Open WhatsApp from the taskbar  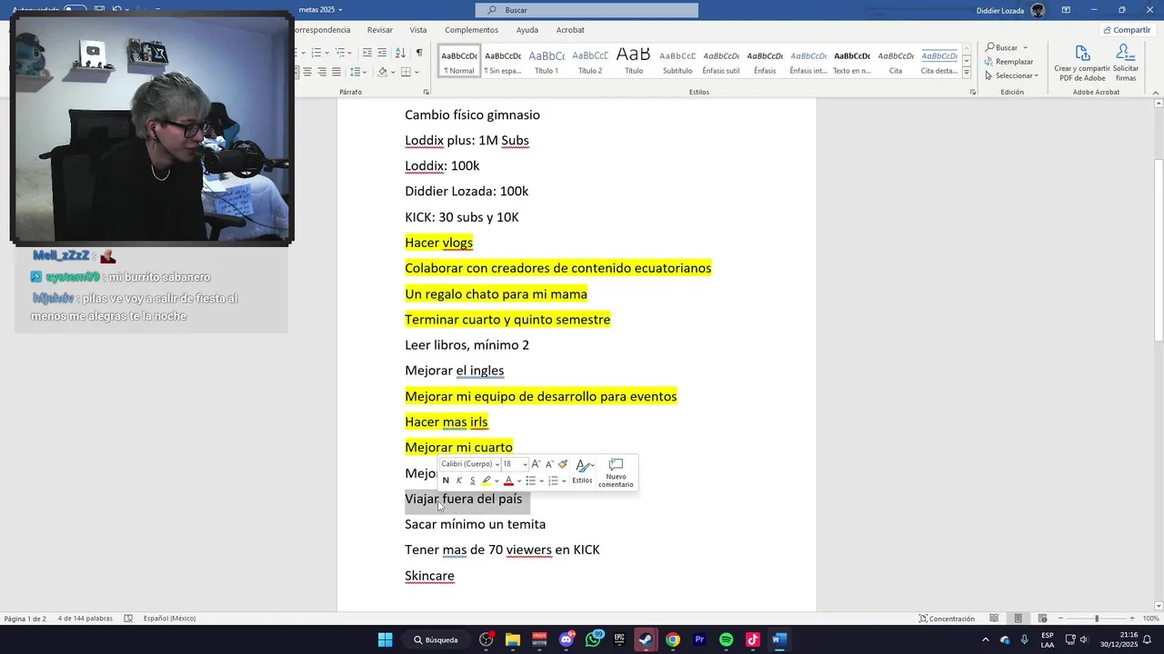click(x=593, y=639)
